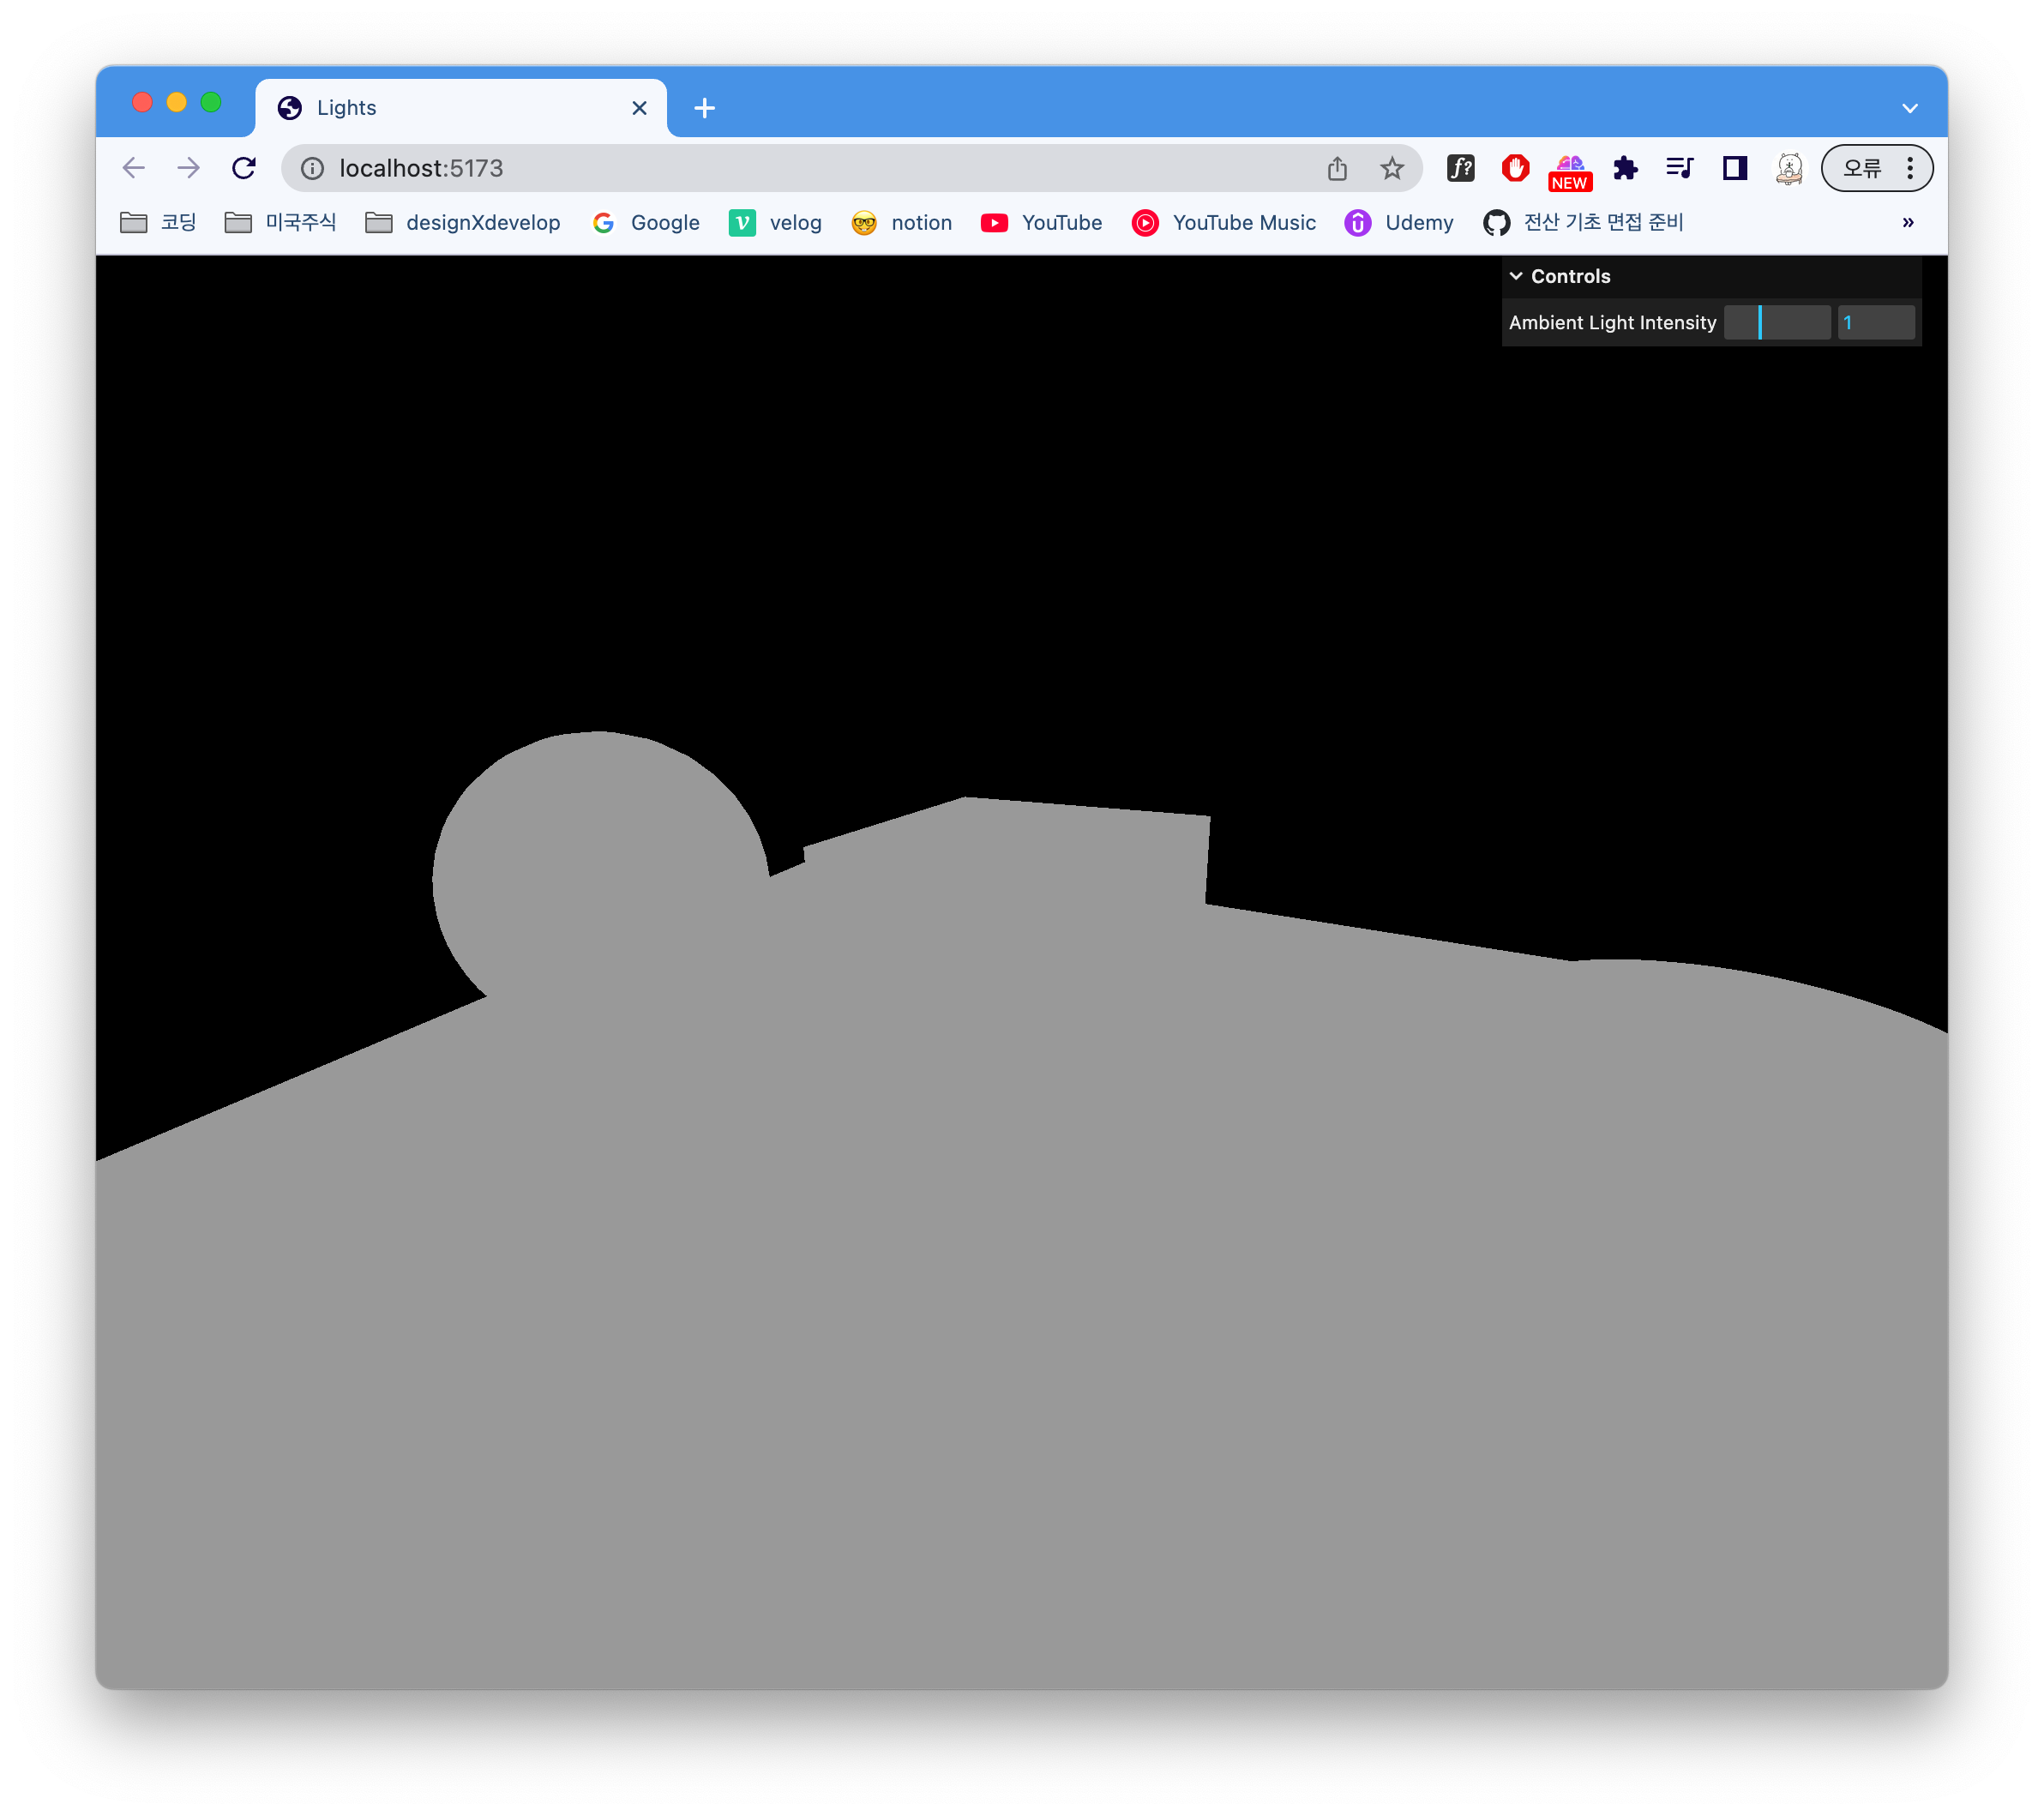Click the Ambient Light Intensity value field
Screen dimensions: 2044x1816
1875,322
